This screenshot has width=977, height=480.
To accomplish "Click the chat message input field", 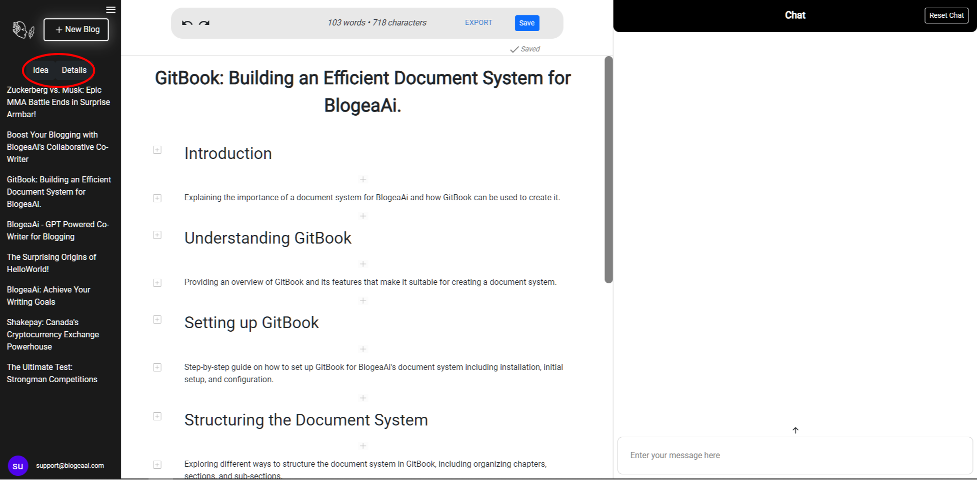I will [x=794, y=455].
